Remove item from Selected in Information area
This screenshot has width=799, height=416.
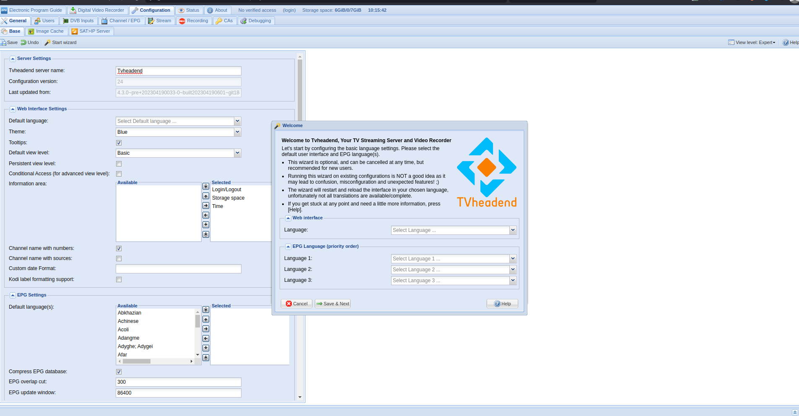coord(206,215)
